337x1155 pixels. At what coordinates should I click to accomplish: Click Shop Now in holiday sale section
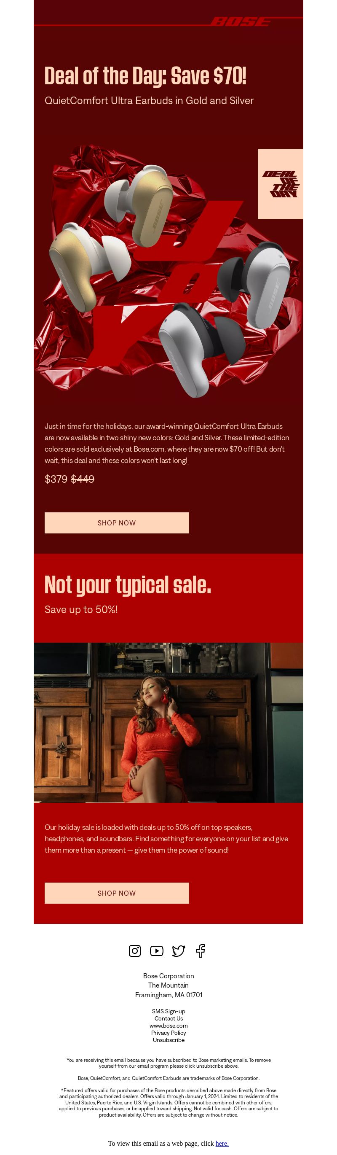click(x=117, y=893)
